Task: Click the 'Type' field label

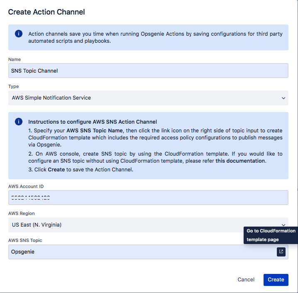Action: pyautogui.click(x=14, y=86)
